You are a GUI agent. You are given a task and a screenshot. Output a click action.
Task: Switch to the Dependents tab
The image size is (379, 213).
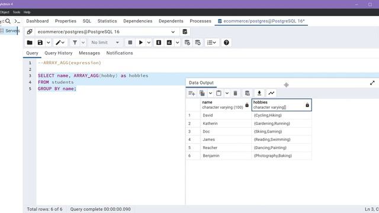[171, 21]
